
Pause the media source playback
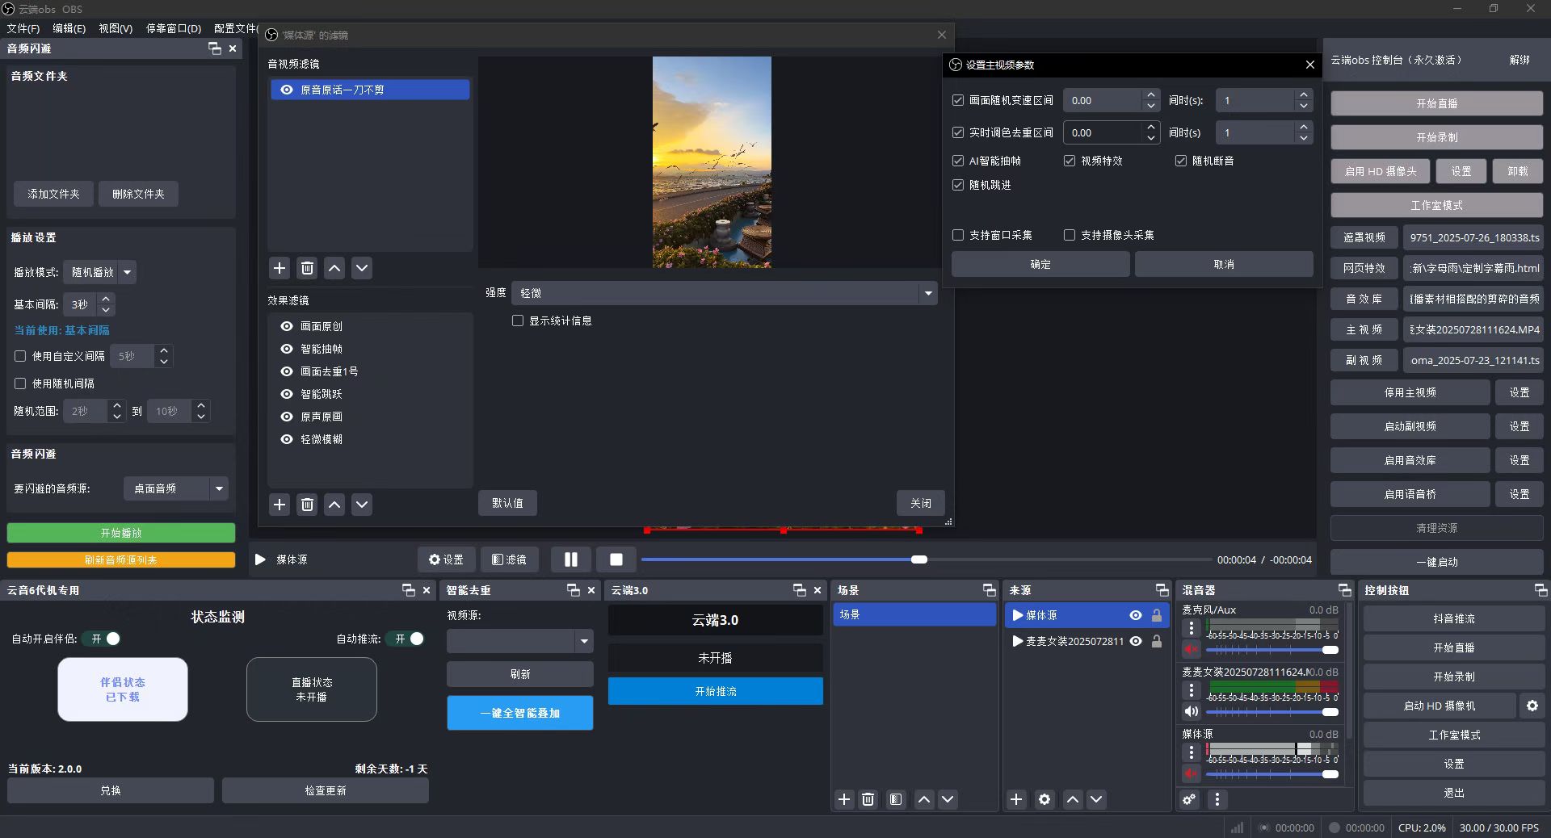(570, 559)
